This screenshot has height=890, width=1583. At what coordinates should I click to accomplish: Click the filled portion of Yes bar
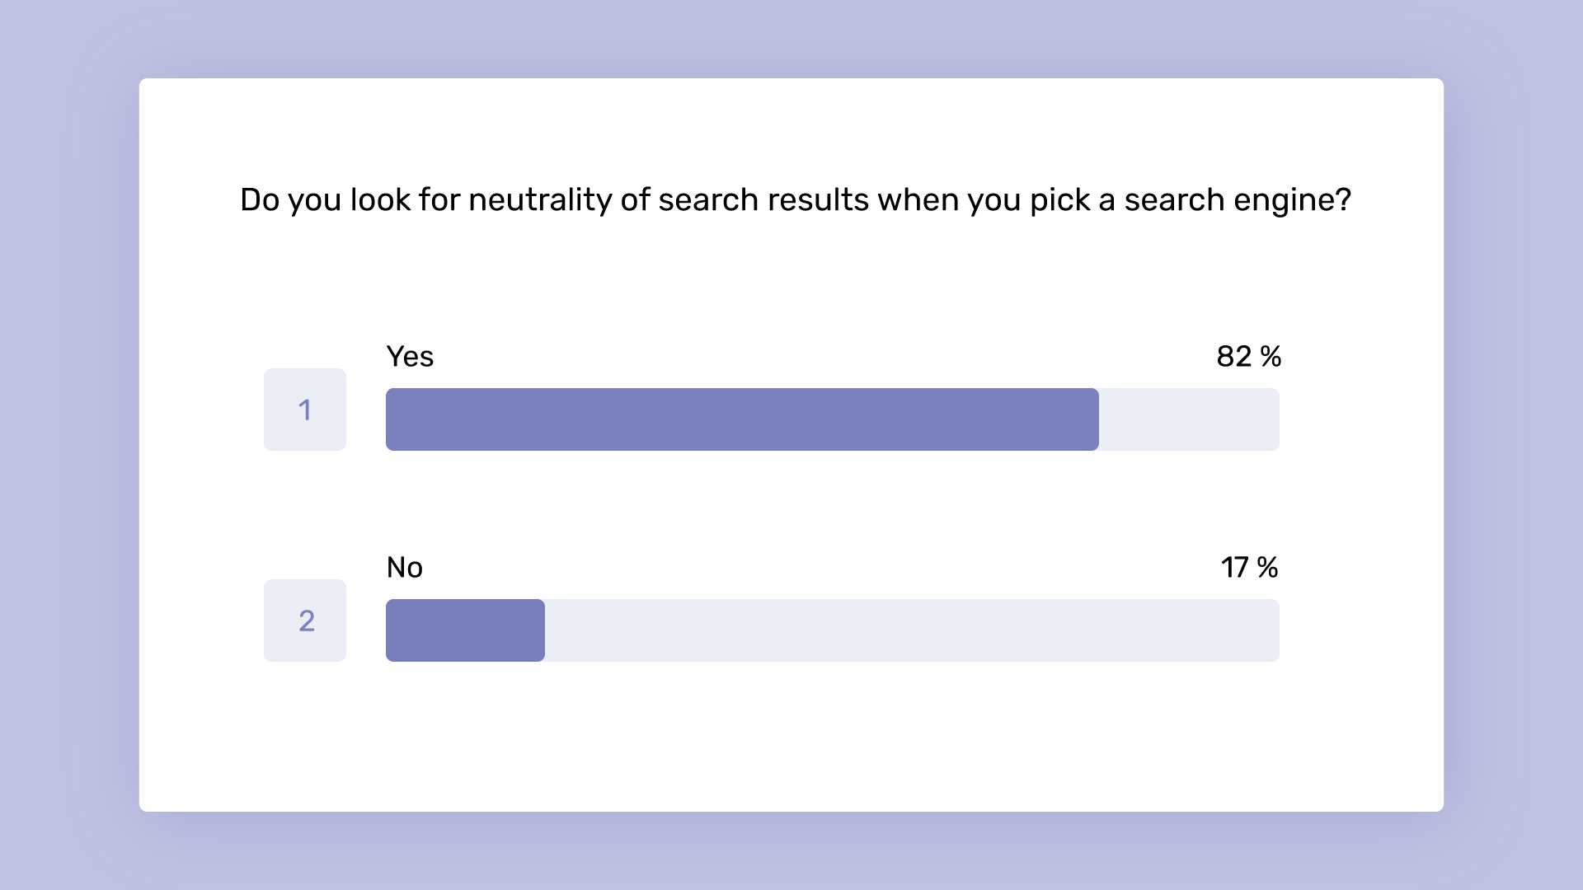pyautogui.click(x=742, y=419)
